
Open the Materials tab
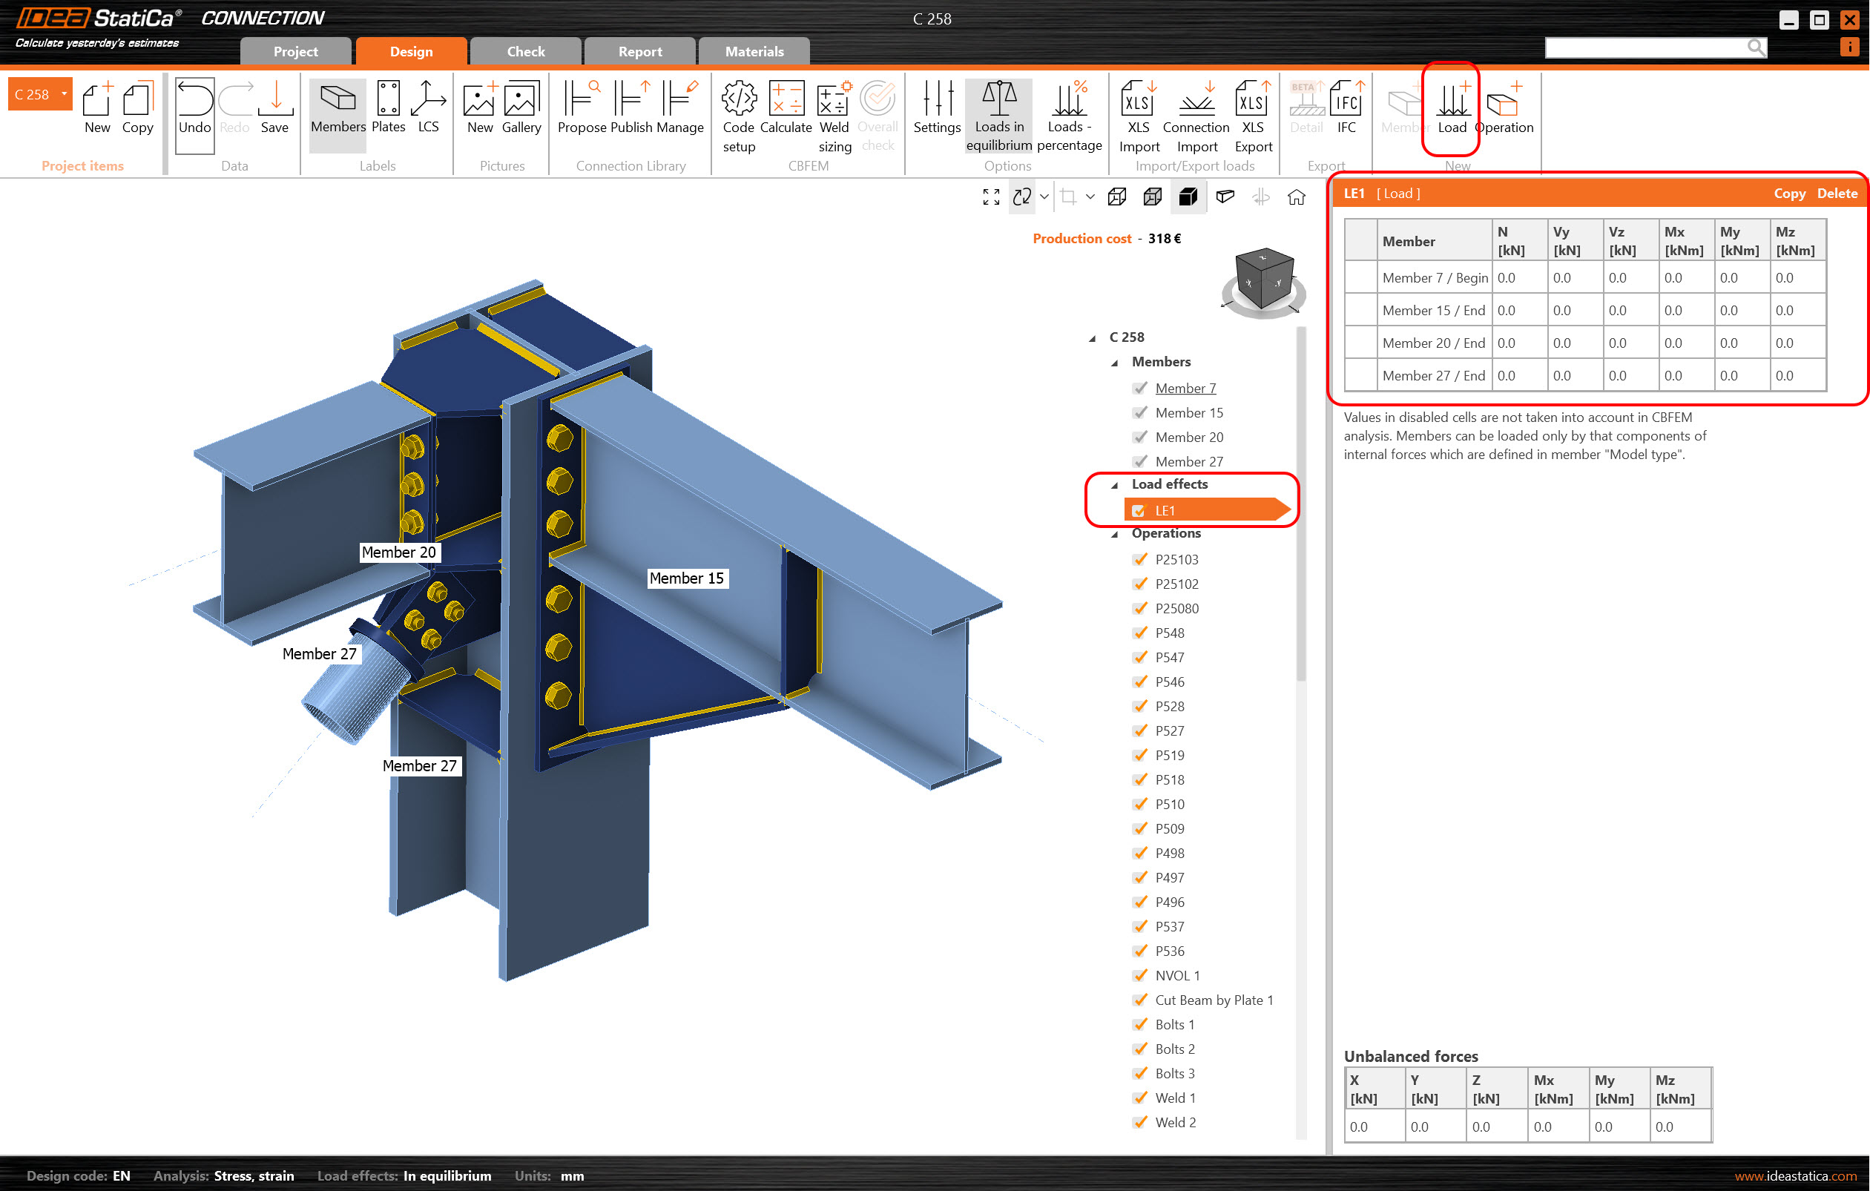pos(754,51)
